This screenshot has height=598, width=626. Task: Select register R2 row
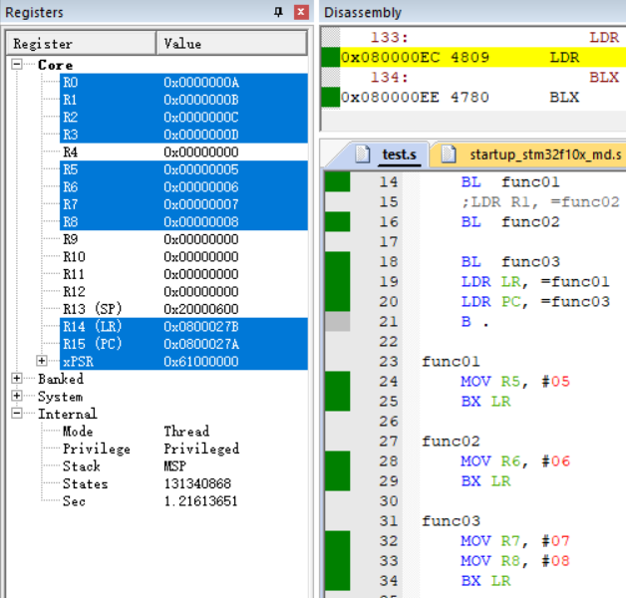click(183, 118)
